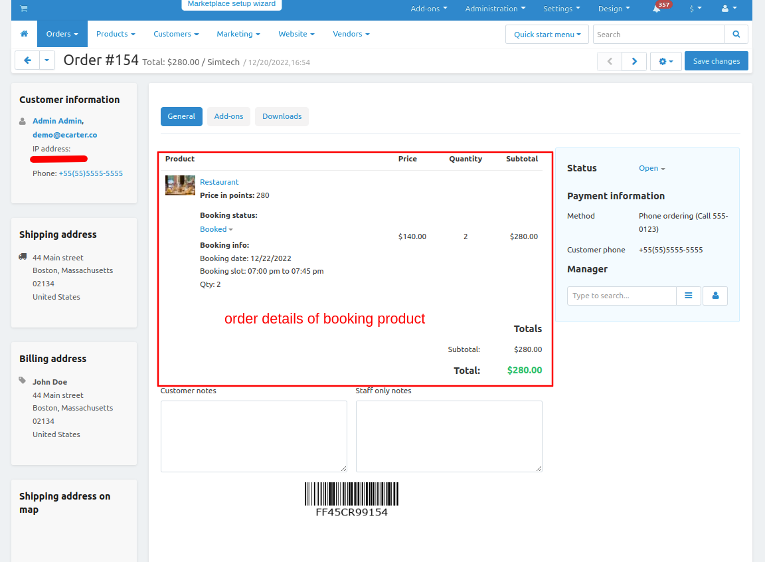Click the manager list picker icon
Viewport: 765px width, 562px height.
[689, 296]
